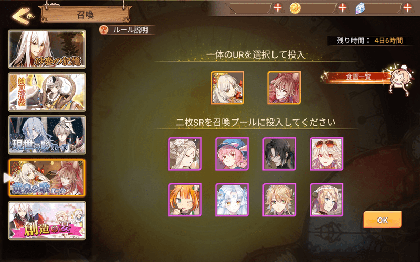This screenshot has height=262, width=420.
Task: Open the ルール説明 question mark help
Action: 103,30
